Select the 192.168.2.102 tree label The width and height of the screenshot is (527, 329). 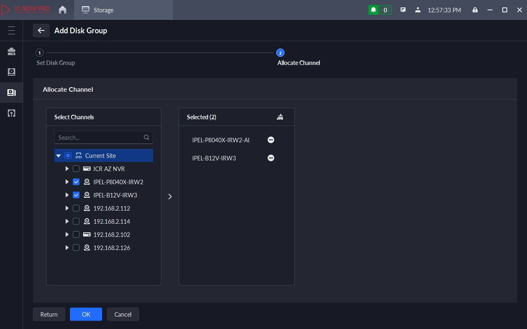112,235
